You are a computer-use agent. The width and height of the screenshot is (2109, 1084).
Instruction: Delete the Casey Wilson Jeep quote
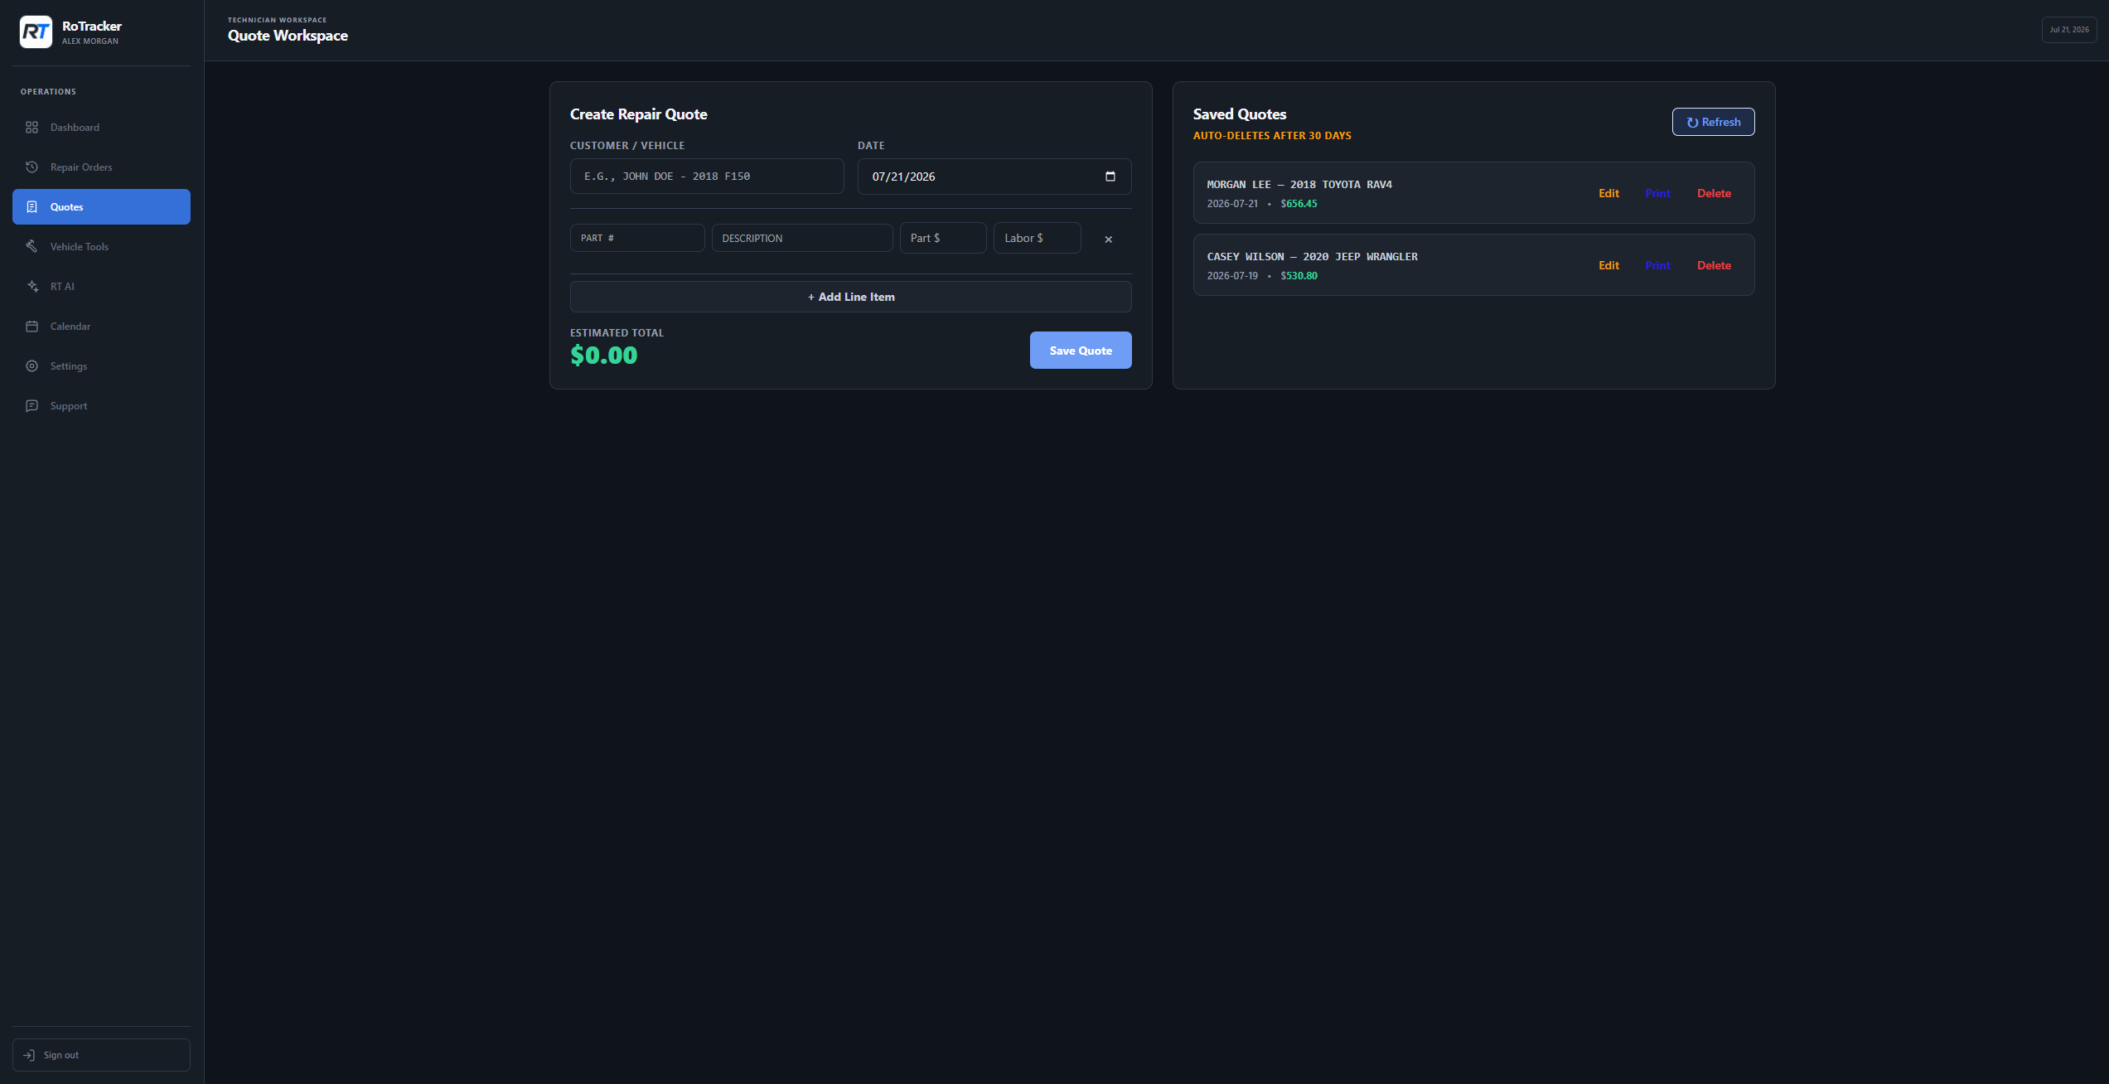[1714, 265]
